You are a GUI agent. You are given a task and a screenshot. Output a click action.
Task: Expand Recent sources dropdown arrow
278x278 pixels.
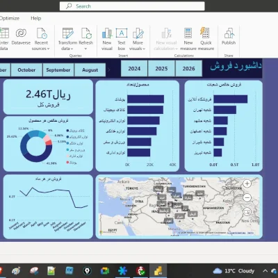(x=48, y=49)
